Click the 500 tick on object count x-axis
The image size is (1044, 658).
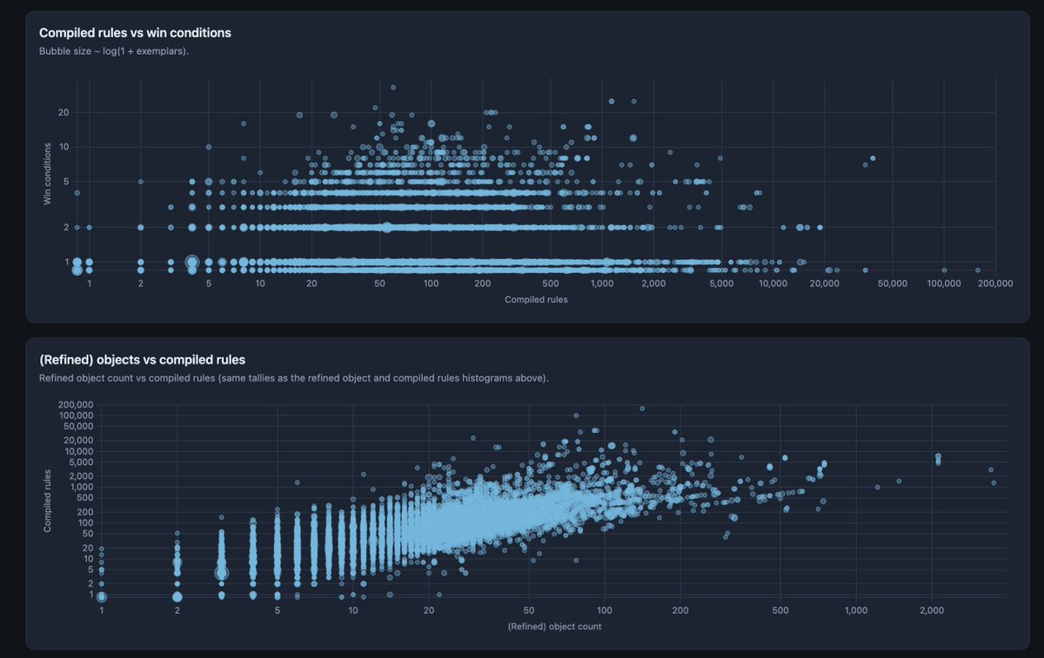tap(780, 611)
